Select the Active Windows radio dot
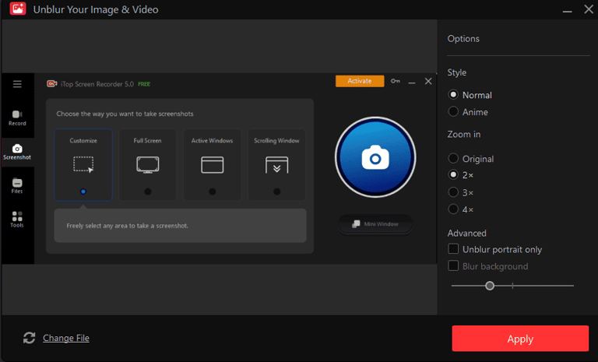Screen dimensions: 598x362 pos(212,192)
